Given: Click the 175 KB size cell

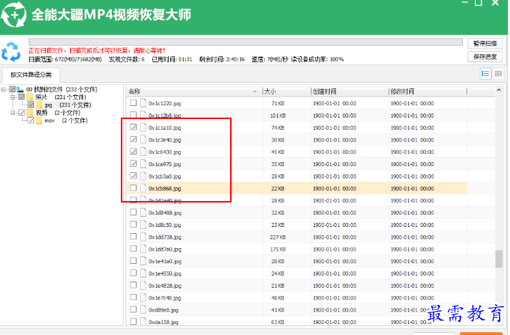Looking at the screenshot, I should click(x=278, y=250).
